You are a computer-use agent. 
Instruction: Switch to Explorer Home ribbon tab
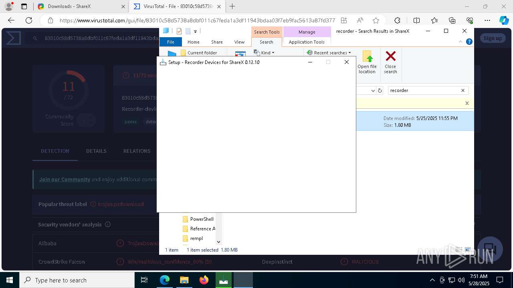[x=193, y=42]
